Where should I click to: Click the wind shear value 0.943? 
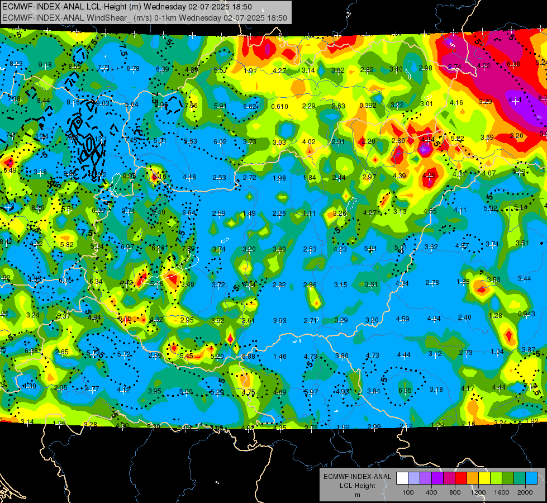[526, 314]
